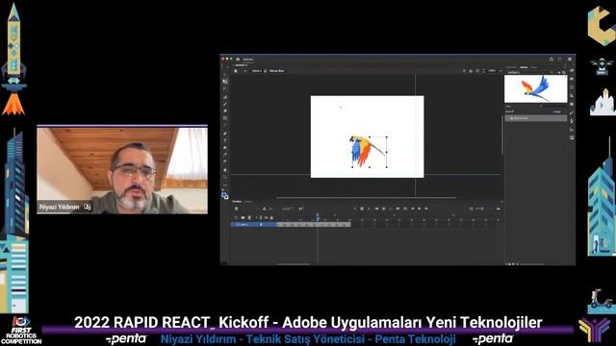Click Macaw Bird in the edit bar

[x=276, y=71]
